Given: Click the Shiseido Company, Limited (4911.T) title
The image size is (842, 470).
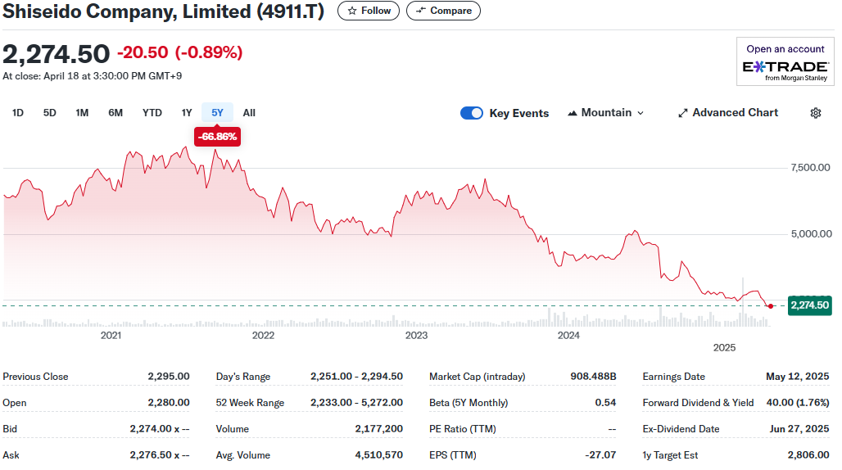Looking at the screenshot, I should coord(163,11).
